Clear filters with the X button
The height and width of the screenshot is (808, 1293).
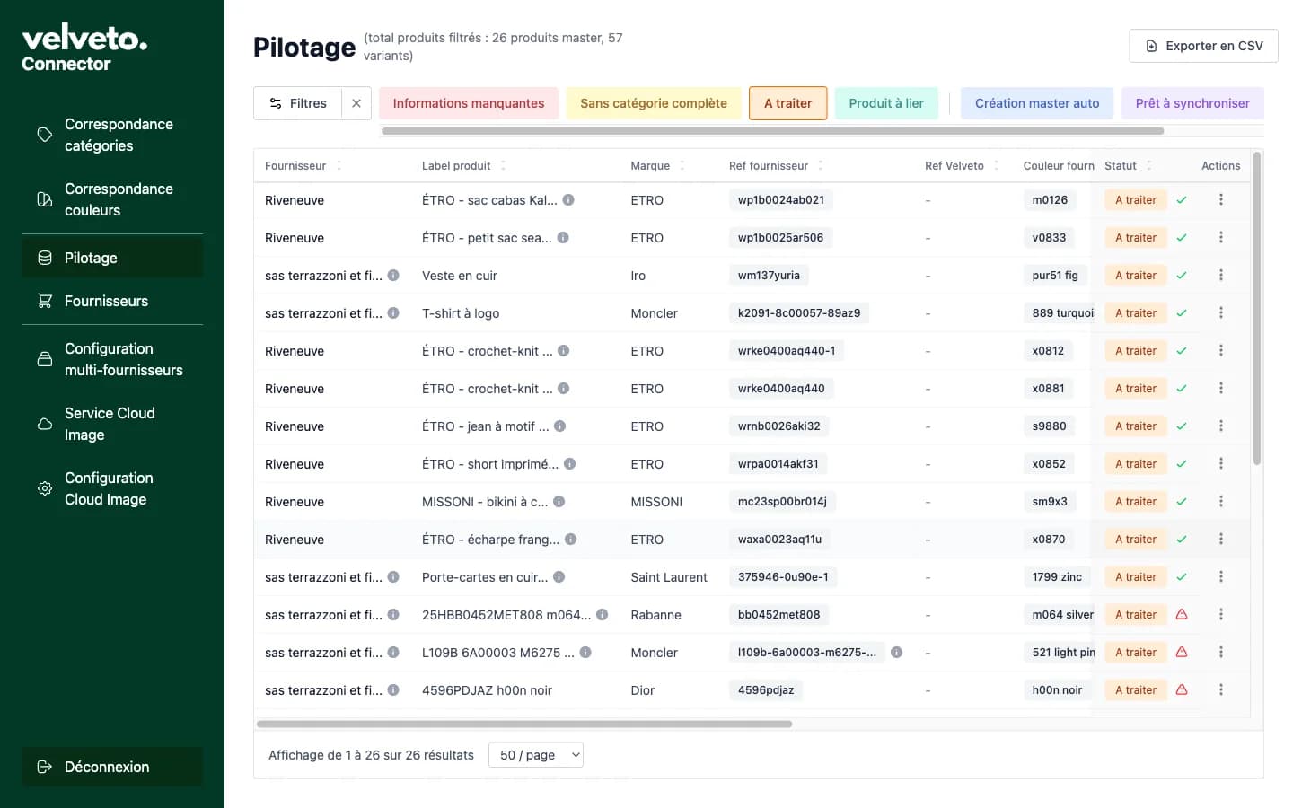click(356, 103)
